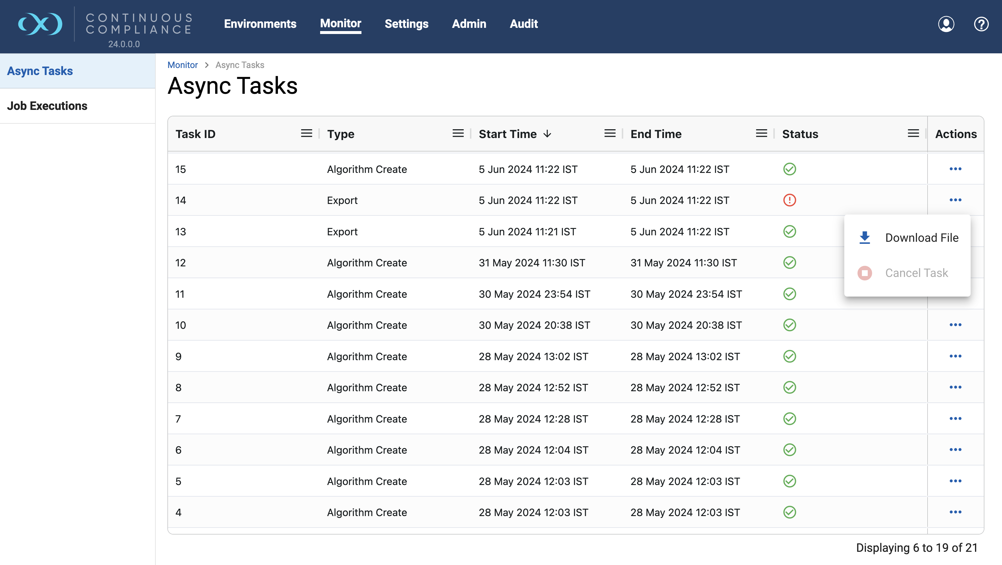Click the error status icon on task 14
This screenshot has height=565, width=1002.
click(x=790, y=200)
